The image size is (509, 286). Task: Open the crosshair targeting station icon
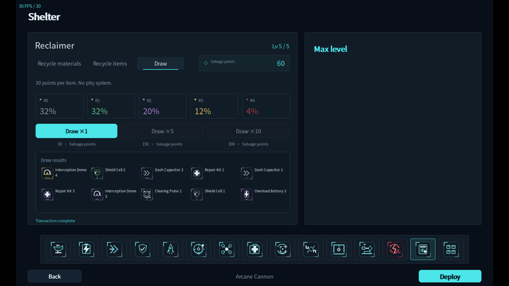pos(199,249)
